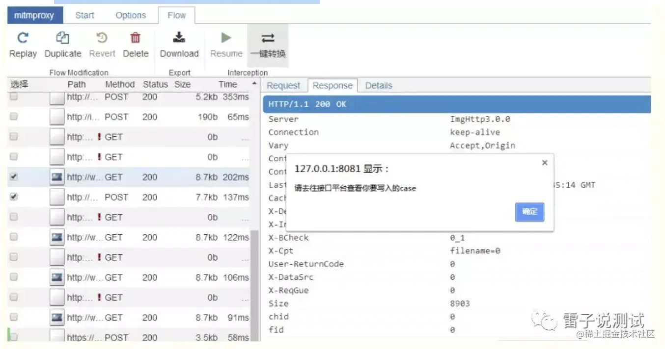Sort flows by the Size column header
Image resolution: width=665 pixels, height=349 pixels.
(182, 84)
